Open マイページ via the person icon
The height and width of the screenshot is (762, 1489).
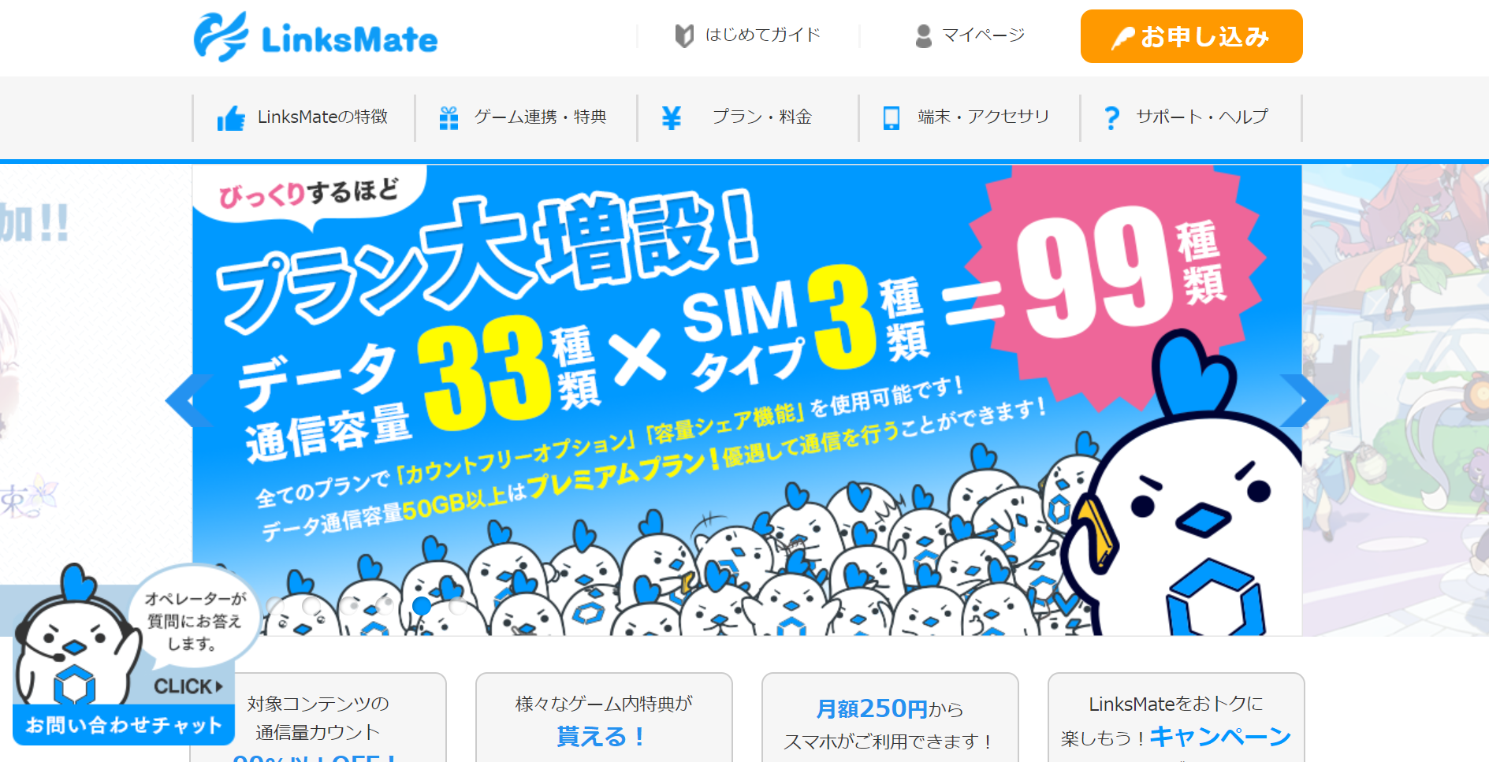[x=923, y=35]
